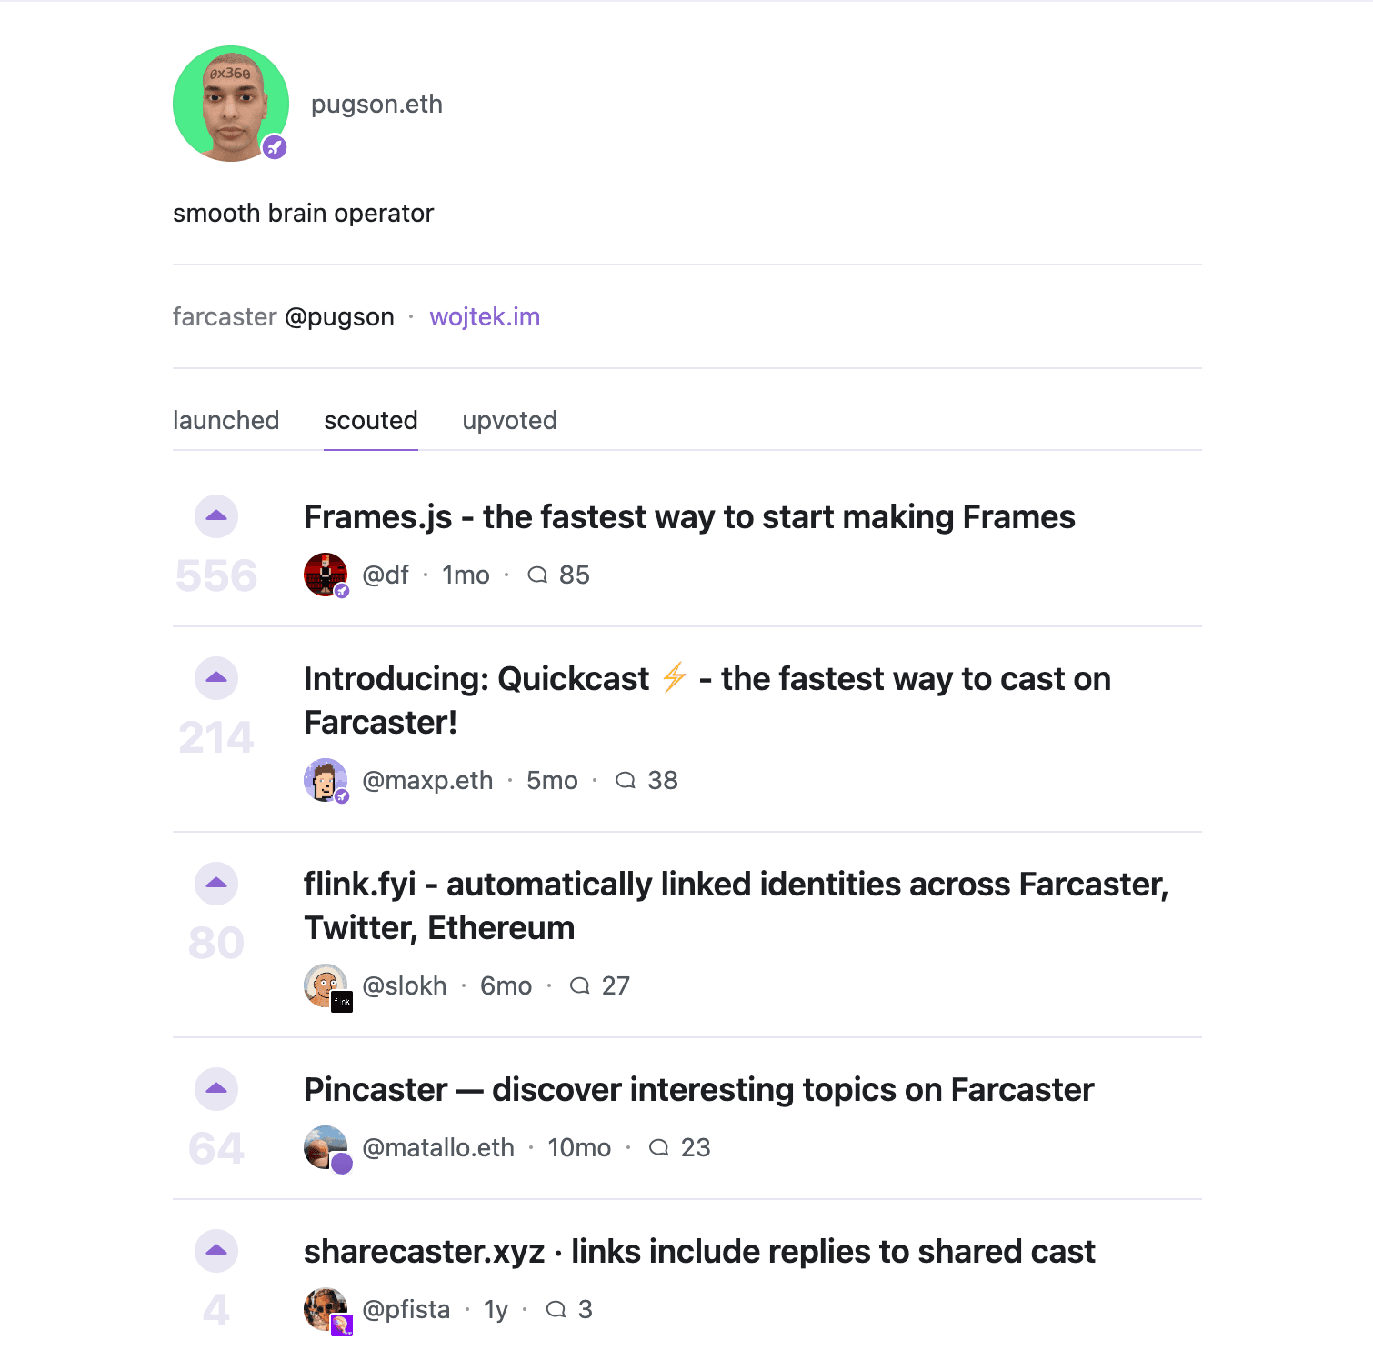This screenshot has width=1373, height=1360.
Task: Open comments on the Quickcast post
Action: click(646, 781)
